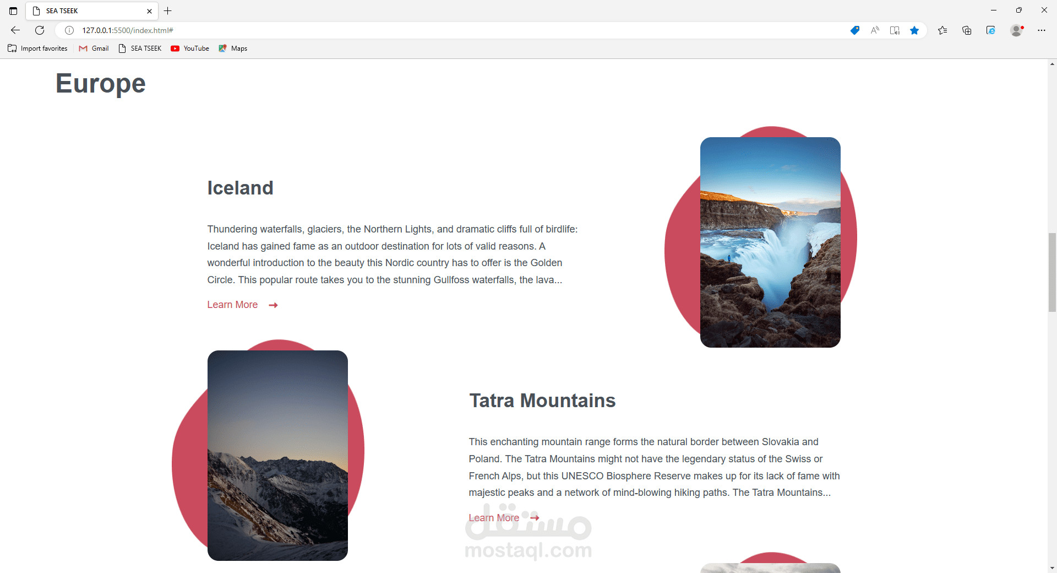Open the Collections icon

967,30
